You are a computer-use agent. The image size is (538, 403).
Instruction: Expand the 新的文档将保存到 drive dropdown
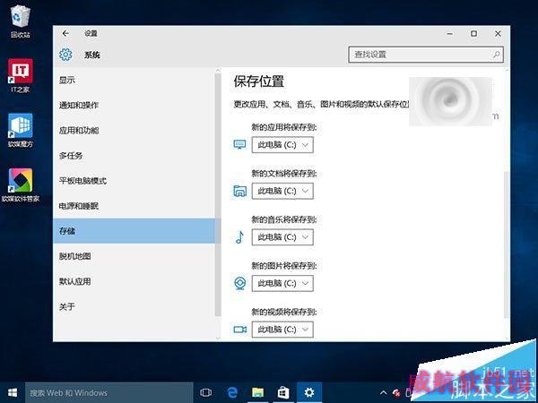pos(282,191)
